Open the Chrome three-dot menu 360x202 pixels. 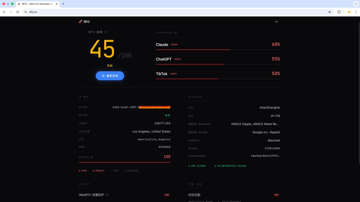tap(356, 12)
